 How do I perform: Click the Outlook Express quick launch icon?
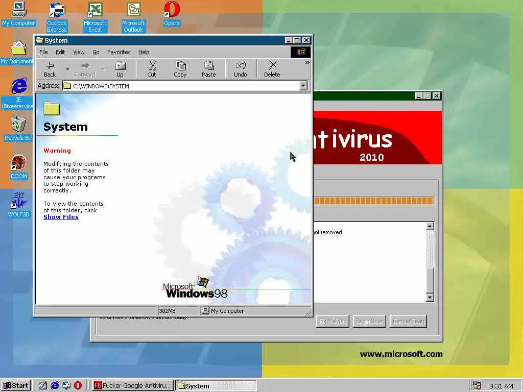[x=66, y=386]
